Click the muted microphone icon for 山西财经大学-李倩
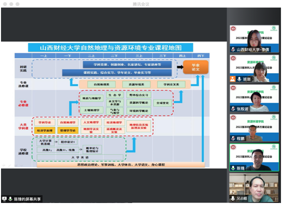This screenshot has height=204, width=282. click(233, 49)
